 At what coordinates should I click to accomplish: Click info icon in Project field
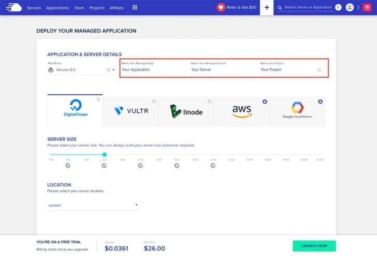click(319, 70)
